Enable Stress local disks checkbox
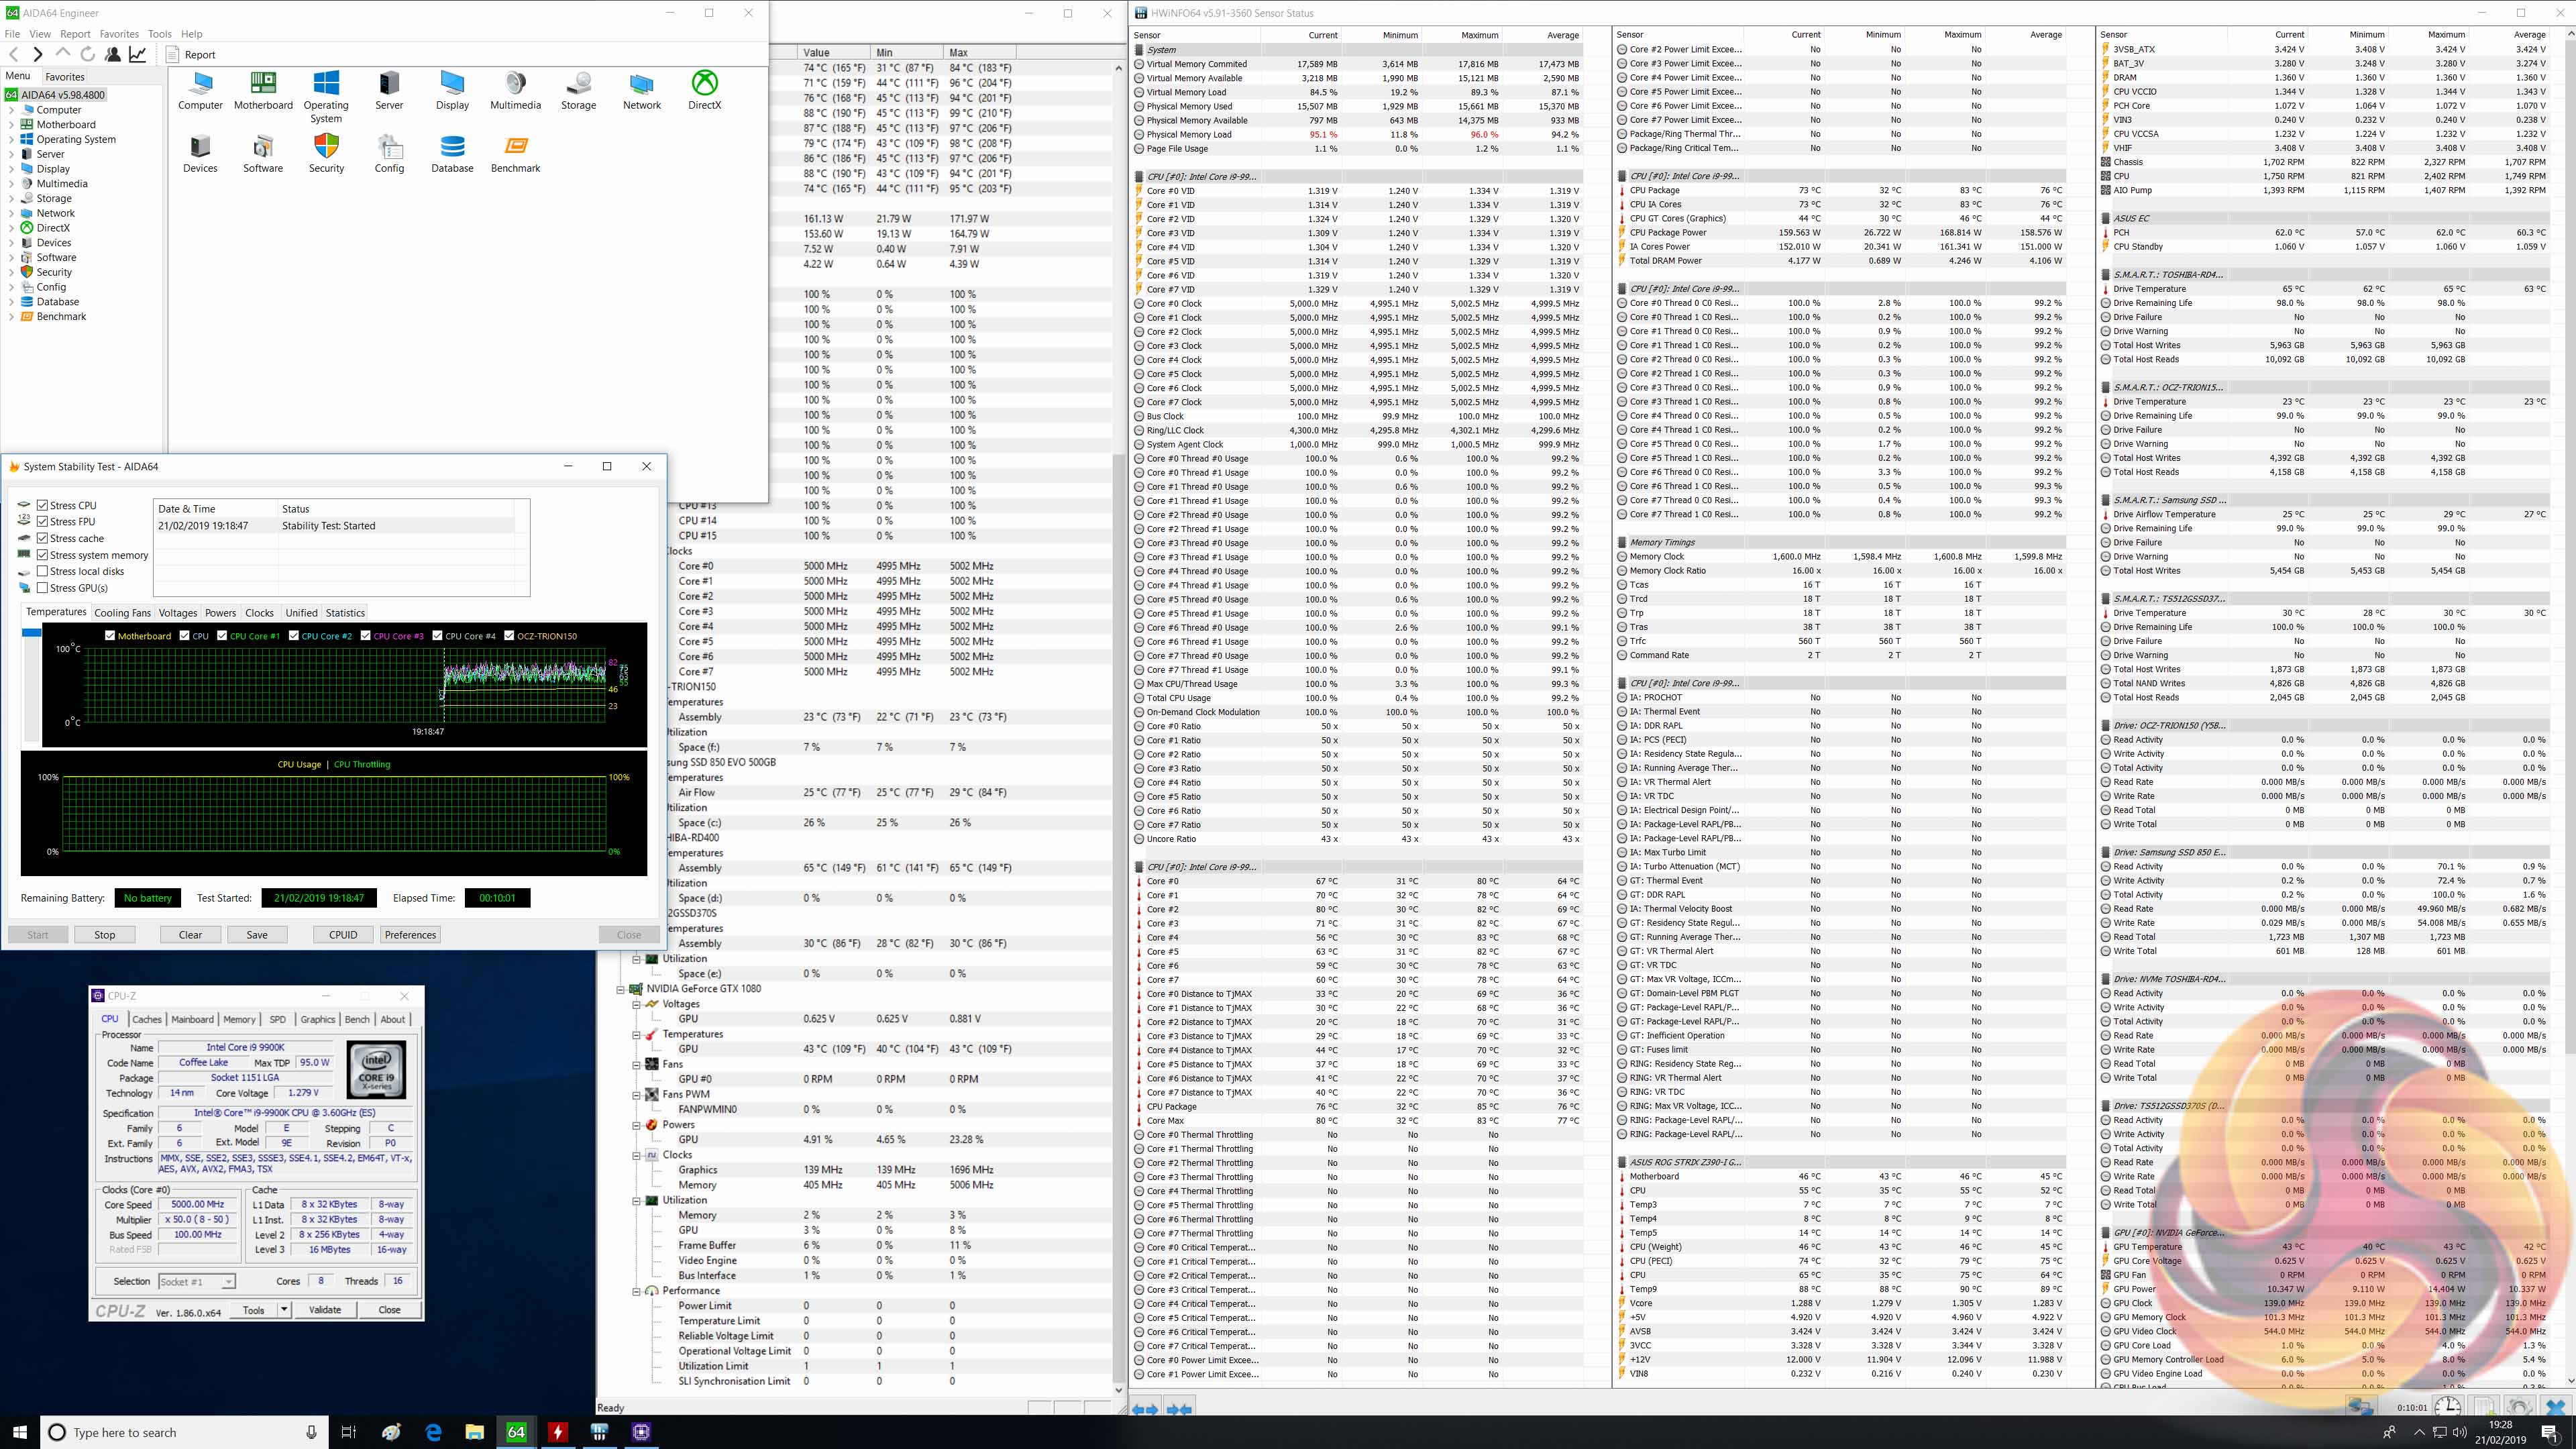The width and height of the screenshot is (2576, 1449). [x=42, y=571]
